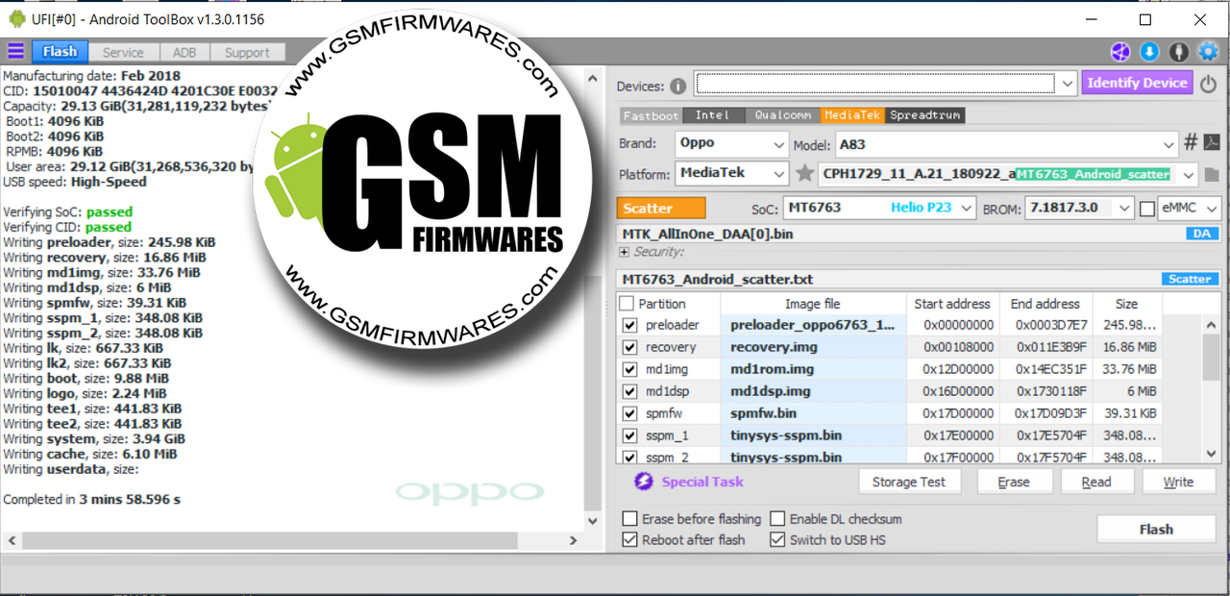
Task: Select the Qualcomm mode tab
Action: 782,115
